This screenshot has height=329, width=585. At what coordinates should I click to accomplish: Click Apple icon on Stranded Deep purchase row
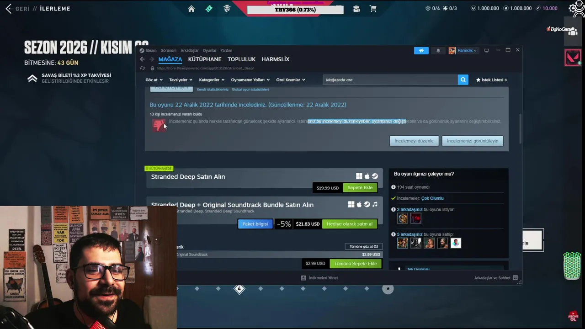coord(367,176)
